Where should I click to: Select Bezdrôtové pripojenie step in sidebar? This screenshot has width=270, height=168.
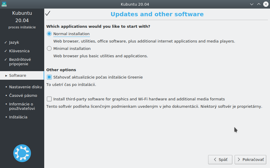[x=20, y=62]
